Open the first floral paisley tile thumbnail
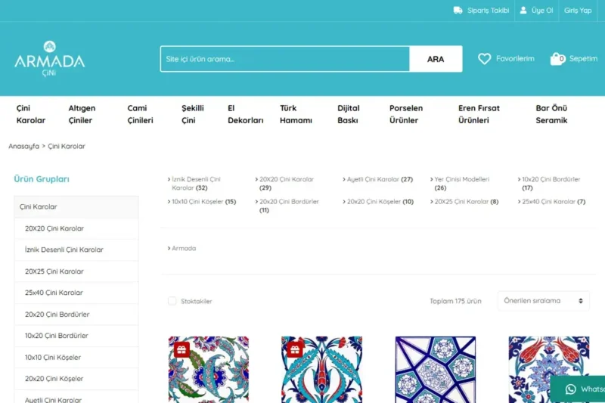 coord(209,370)
